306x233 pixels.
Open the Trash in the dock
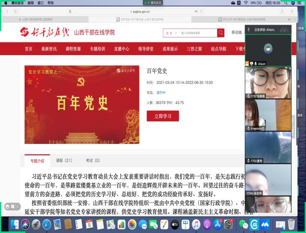coord(291,224)
